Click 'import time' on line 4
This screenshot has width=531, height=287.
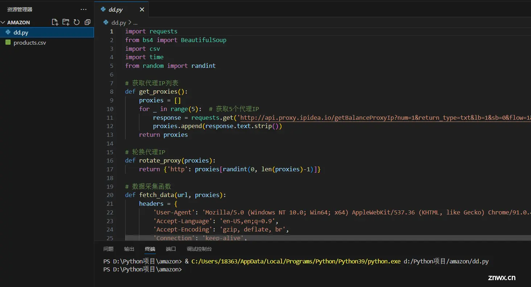(144, 57)
